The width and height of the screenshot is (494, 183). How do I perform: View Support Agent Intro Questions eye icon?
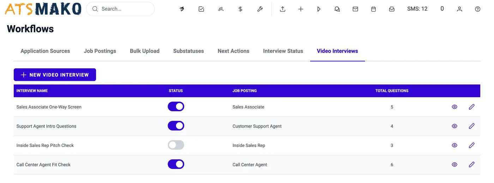point(454,126)
